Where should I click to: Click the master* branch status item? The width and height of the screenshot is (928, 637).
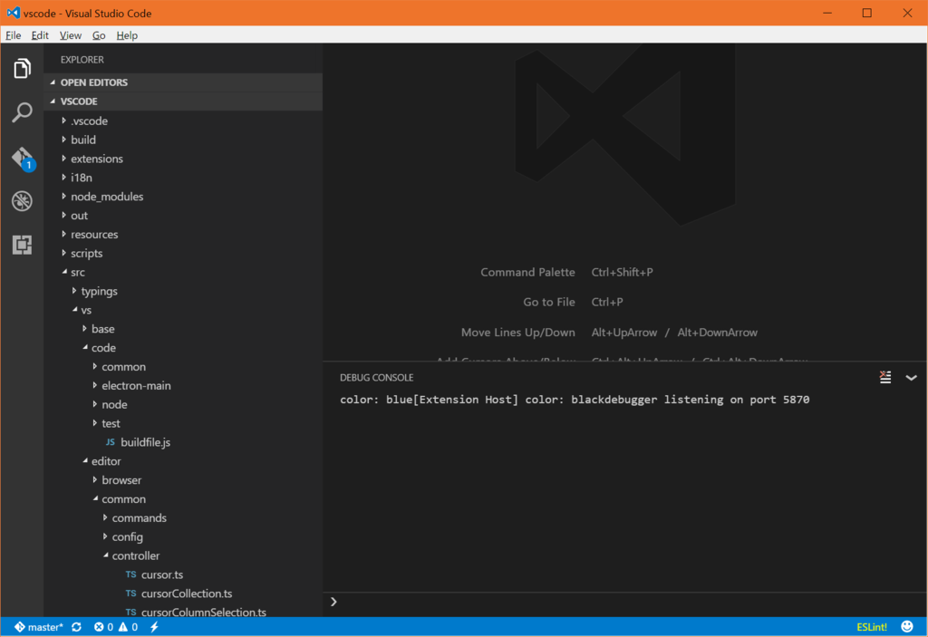pyautogui.click(x=38, y=627)
